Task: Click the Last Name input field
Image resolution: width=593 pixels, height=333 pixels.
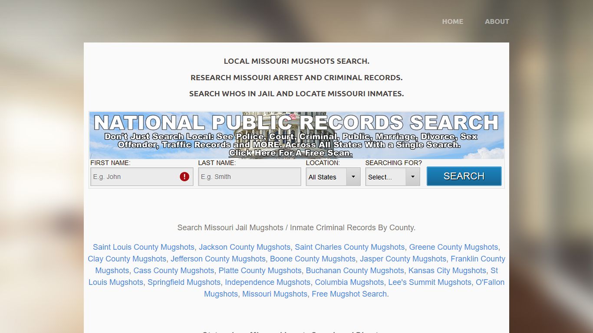Action: tap(249, 177)
